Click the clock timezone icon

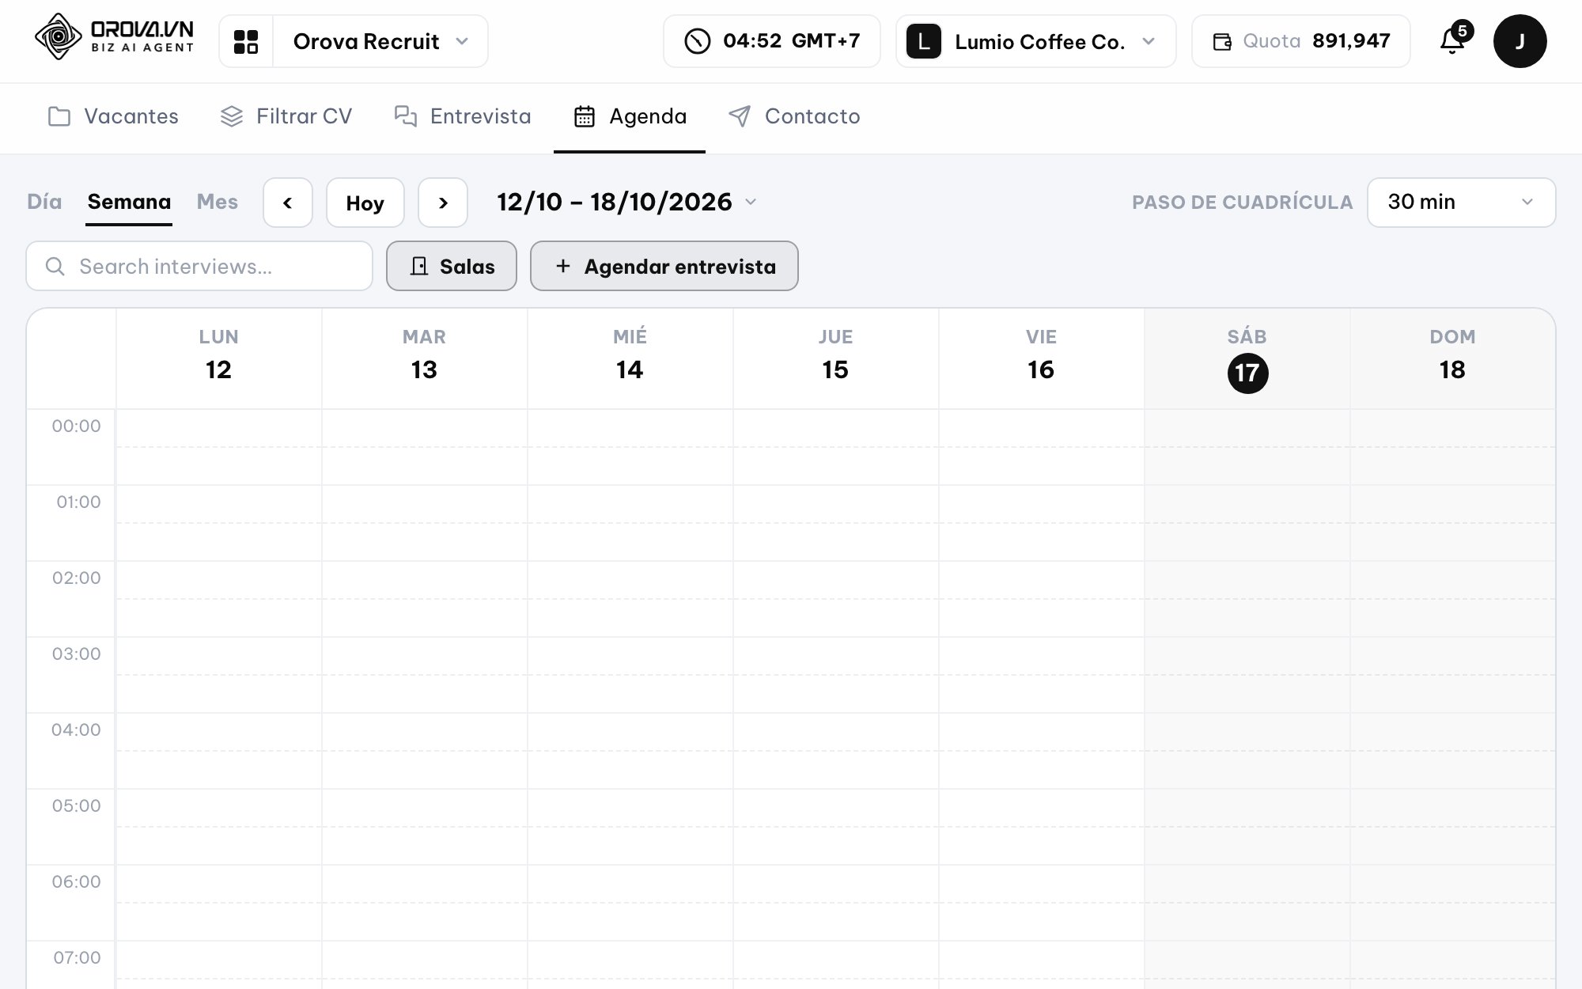click(697, 41)
